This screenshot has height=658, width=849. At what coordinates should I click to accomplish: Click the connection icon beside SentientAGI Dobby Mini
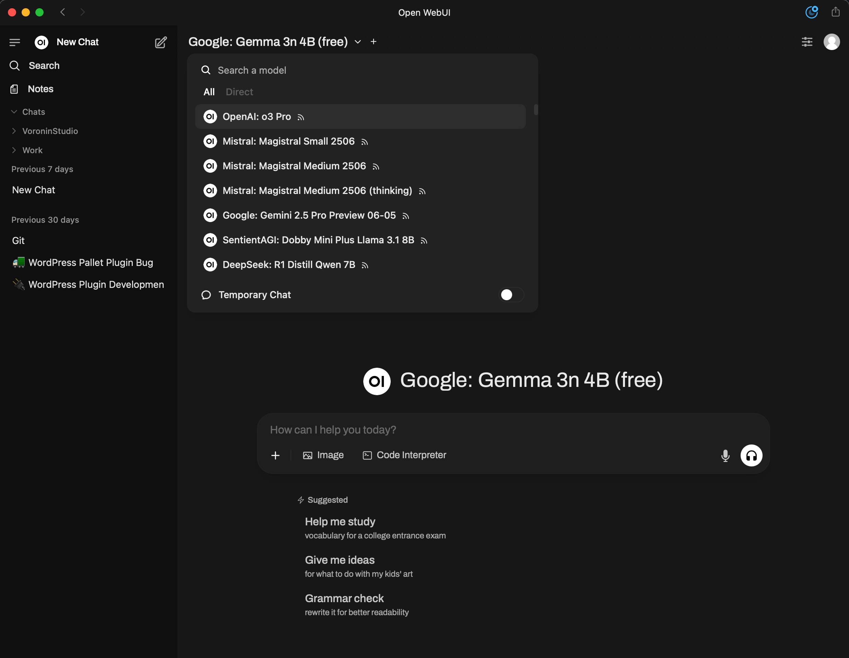424,241
